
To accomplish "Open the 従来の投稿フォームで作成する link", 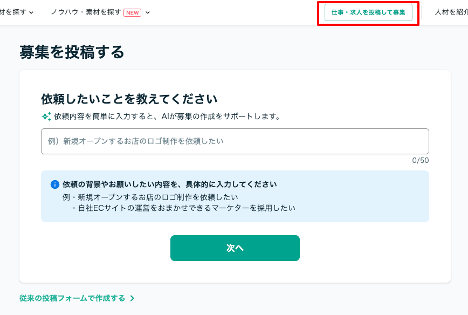I will click(72, 298).
